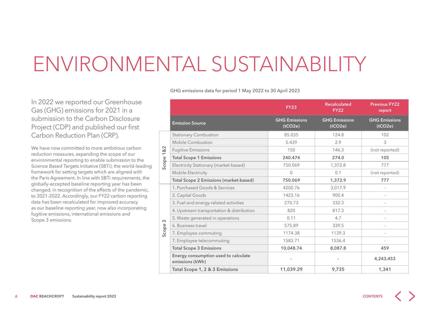Select Total Scope 2 Emissions (market-based) label

(213, 180)
